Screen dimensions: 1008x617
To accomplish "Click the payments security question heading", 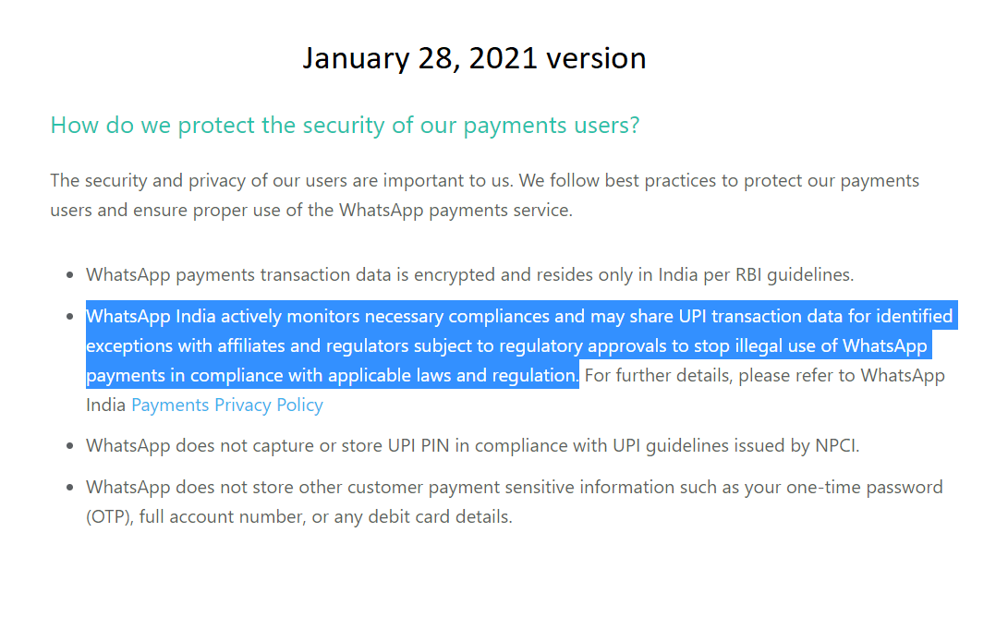I will point(346,125).
